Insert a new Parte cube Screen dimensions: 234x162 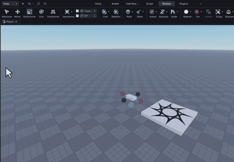pyautogui.click(x=128, y=12)
